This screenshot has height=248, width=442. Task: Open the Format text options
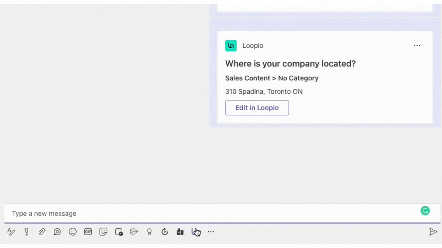(x=11, y=232)
